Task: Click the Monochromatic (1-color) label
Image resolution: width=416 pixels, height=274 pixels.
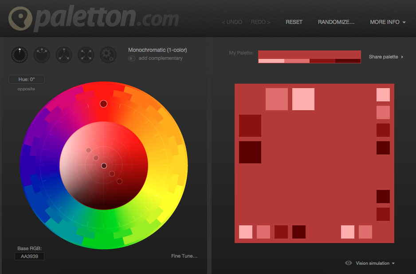Action: click(x=157, y=50)
